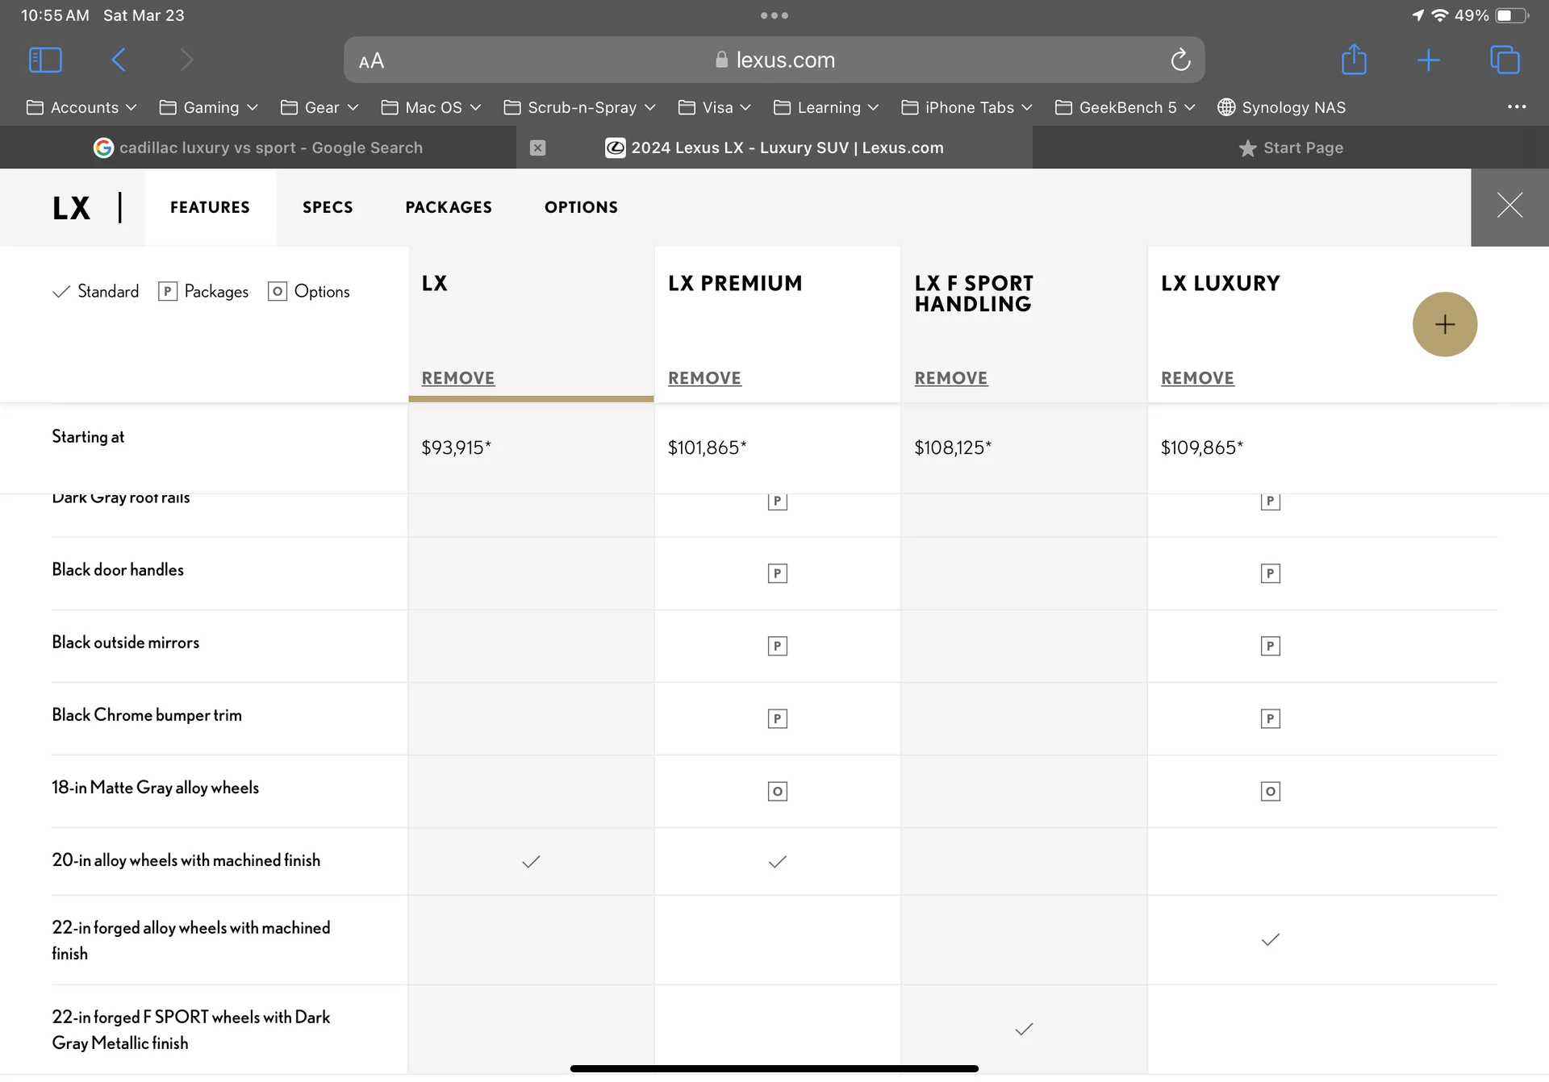Tap LX Premium package icon for Black door handles
1549x1082 pixels.
777,573
